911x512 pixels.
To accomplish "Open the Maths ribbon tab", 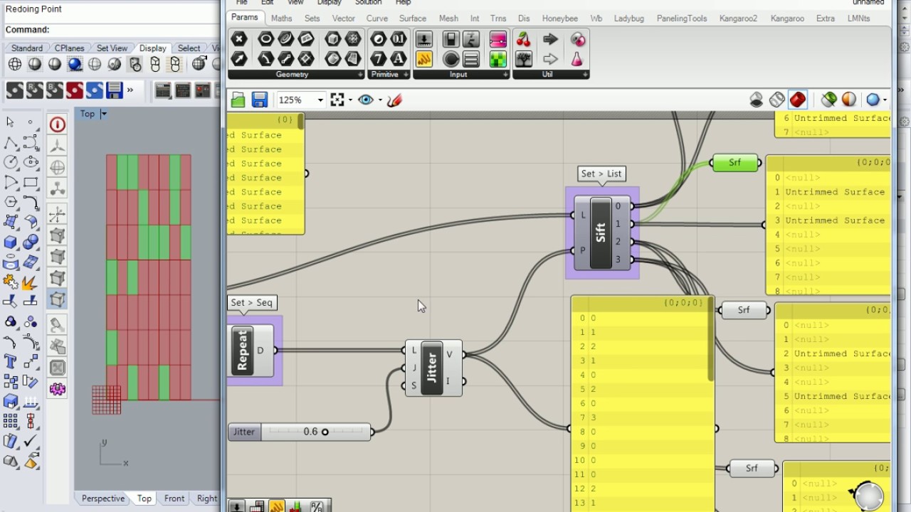I will click(281, 18).
